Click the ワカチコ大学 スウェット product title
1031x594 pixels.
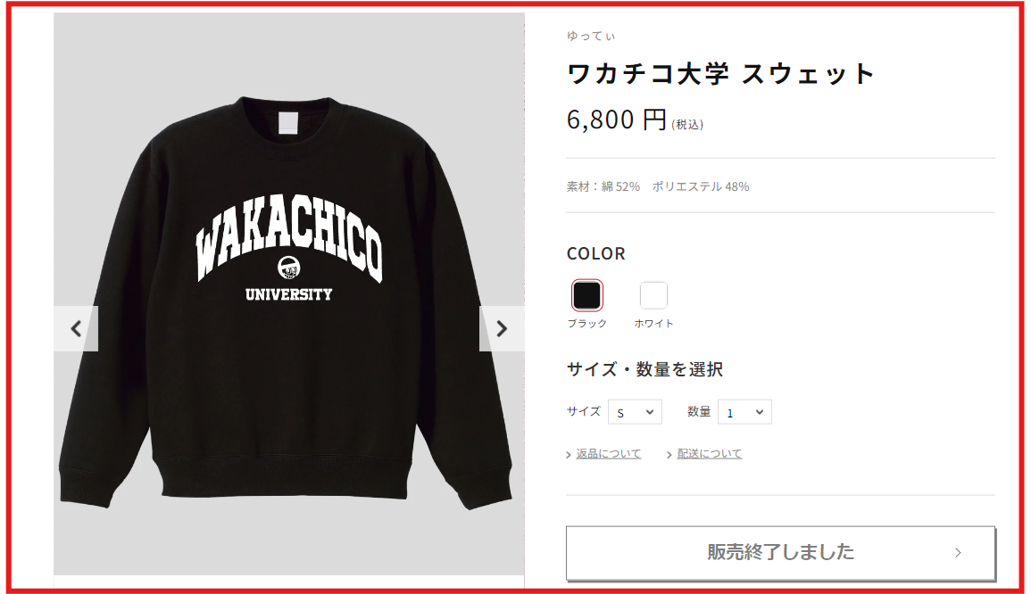(720, 74)
